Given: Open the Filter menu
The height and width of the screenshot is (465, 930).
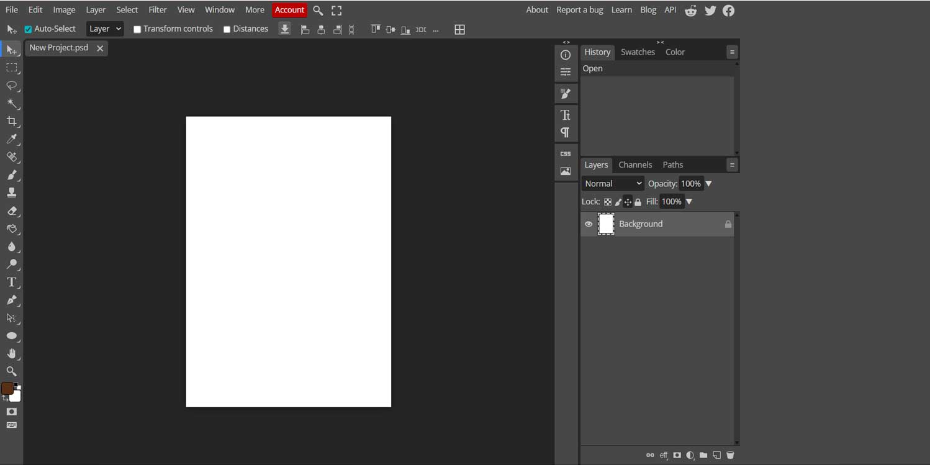Looking at the screenshot, I should coord(157,9).
